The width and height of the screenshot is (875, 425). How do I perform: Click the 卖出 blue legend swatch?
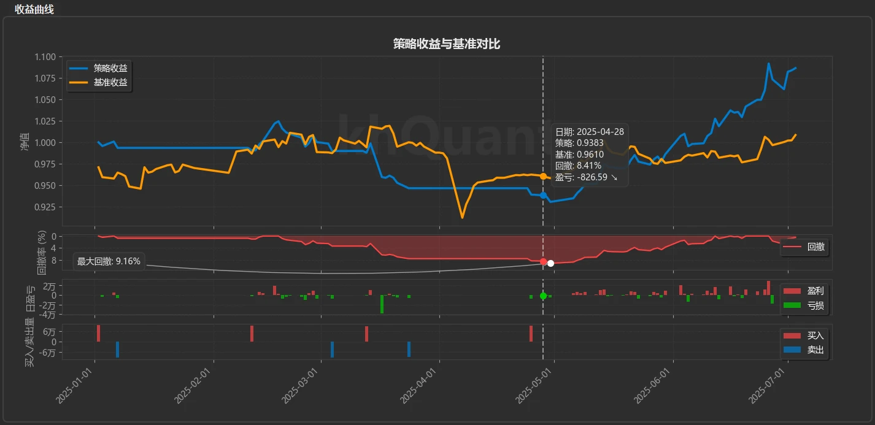pos(792,350)
